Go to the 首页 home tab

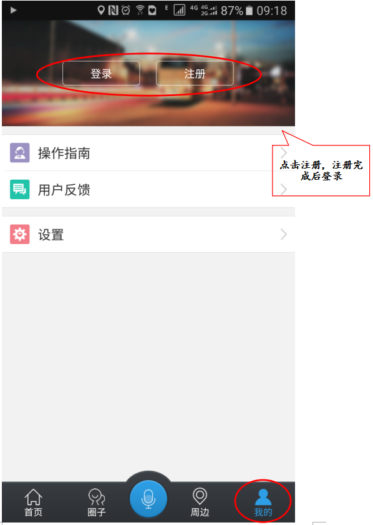[34, 503]
